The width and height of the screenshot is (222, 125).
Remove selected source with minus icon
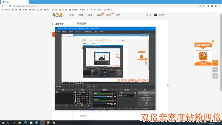point(79,105)
